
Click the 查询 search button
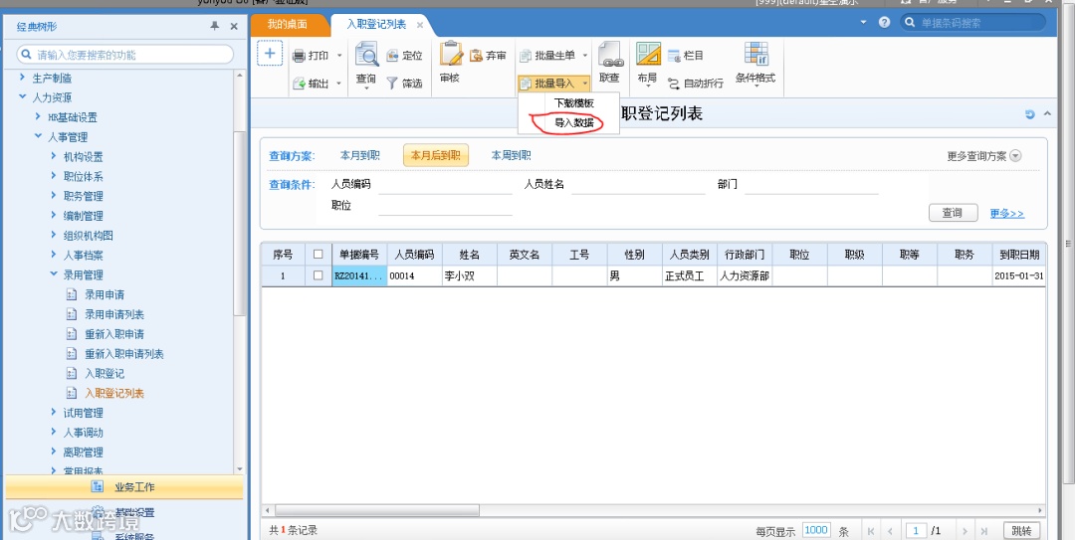(953, 213)
